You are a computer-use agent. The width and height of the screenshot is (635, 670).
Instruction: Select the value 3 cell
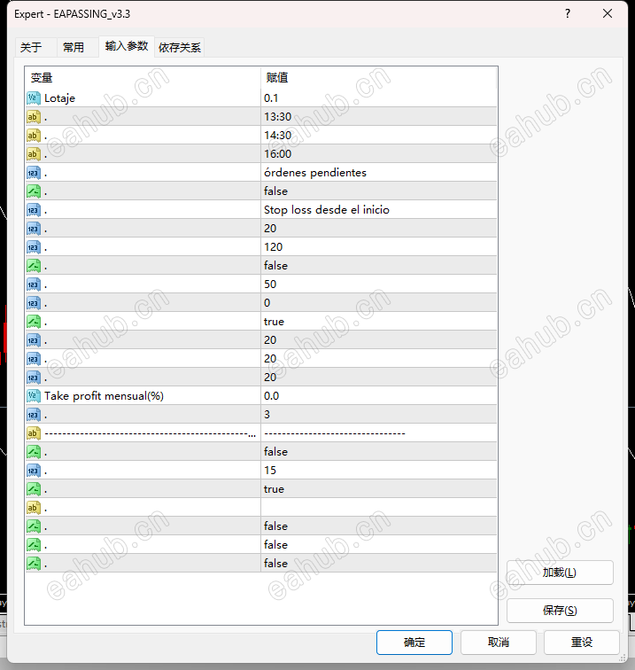coord(379,415)
